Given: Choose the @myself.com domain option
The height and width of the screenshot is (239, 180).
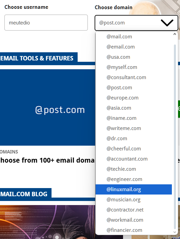Looking at the screenshot, I should (x=134, y=67).
